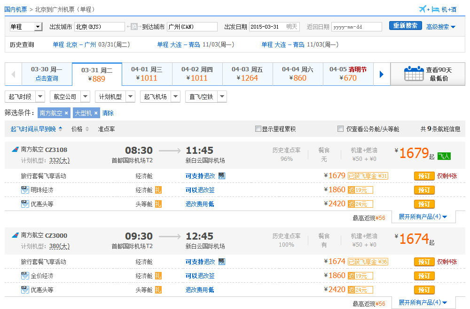Open the 航空公司 filter dropdown
The image size is (470, 309).
pos(70,97)
